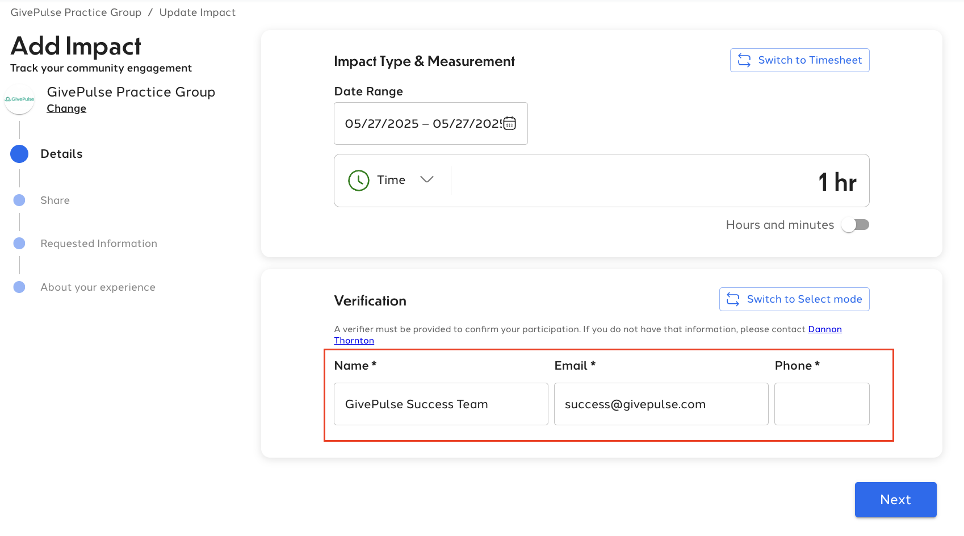Viewport: 964px width, 536px height.
Task: Open the About your experience step
Action: pos(98,287)
